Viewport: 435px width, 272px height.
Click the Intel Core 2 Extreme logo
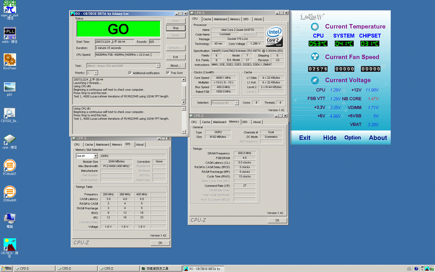pyautogui.click(x=274, y=37)
